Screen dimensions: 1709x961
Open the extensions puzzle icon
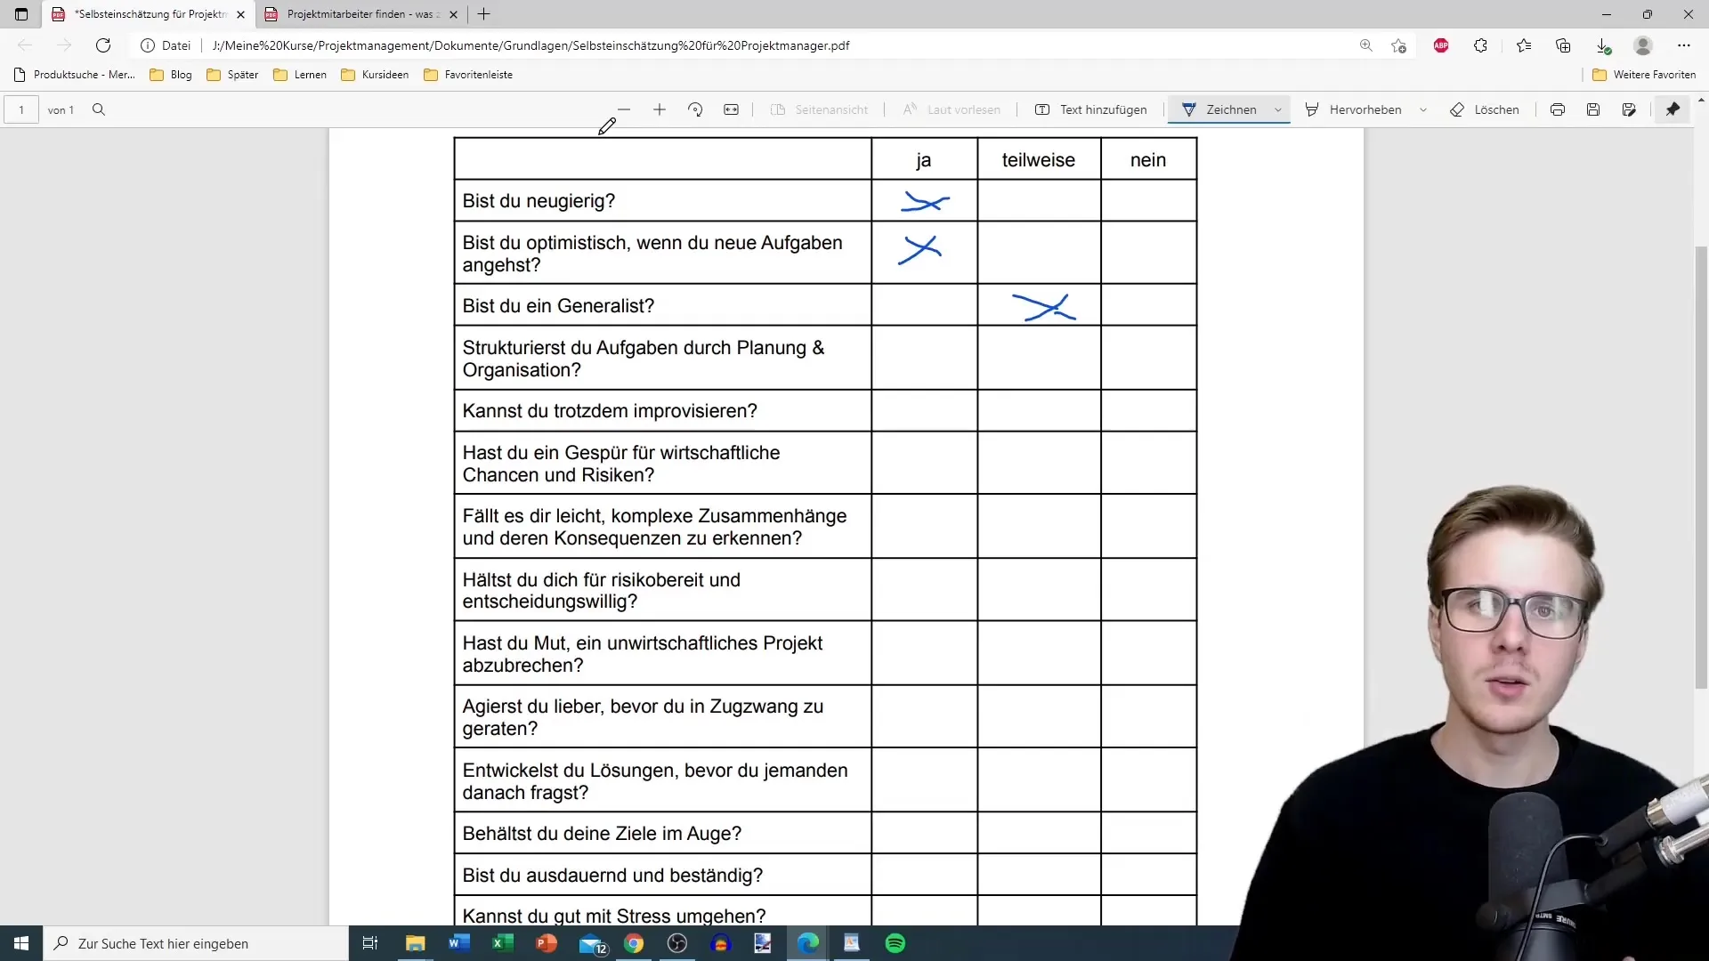point(1481,45)
